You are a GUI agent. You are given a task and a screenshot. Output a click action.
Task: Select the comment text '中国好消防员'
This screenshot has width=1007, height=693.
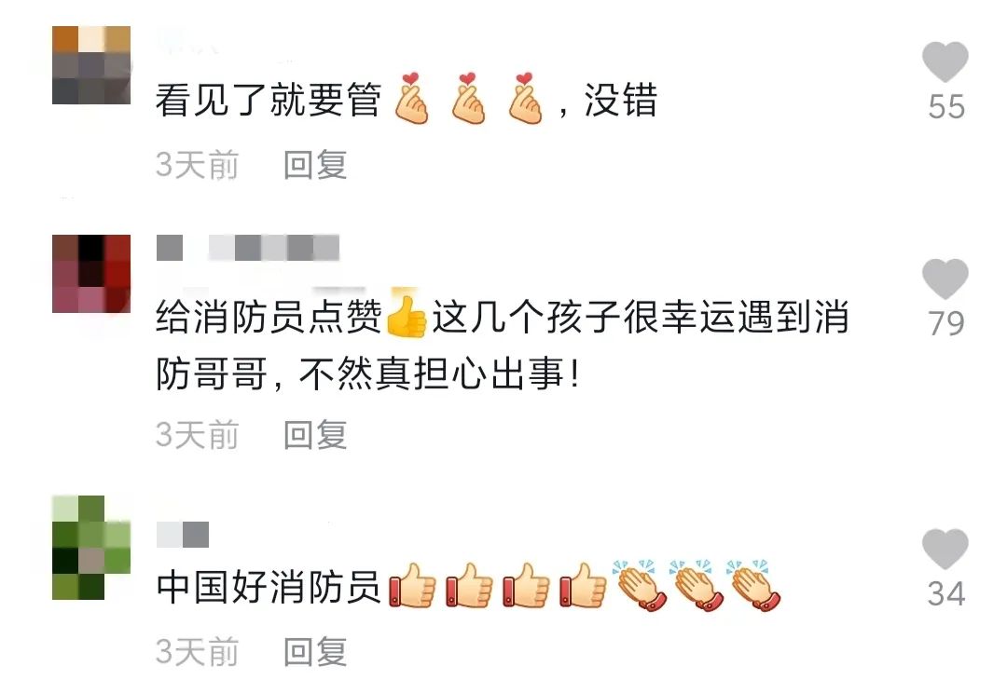(269, 587)
